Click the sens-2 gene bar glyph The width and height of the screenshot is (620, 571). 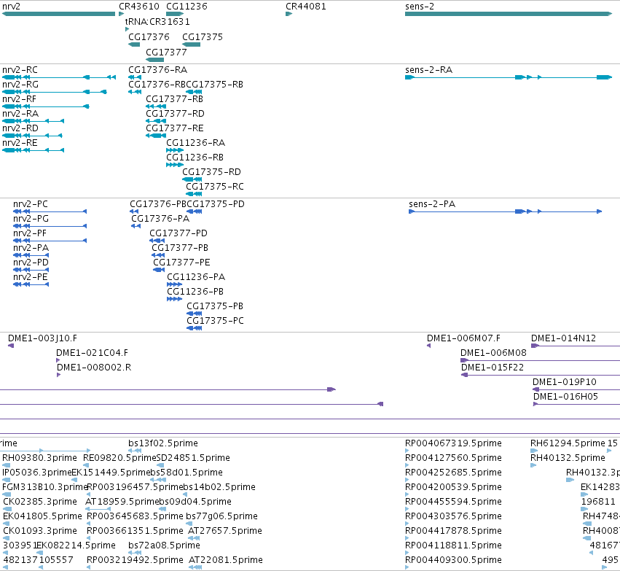coord(509,14)
